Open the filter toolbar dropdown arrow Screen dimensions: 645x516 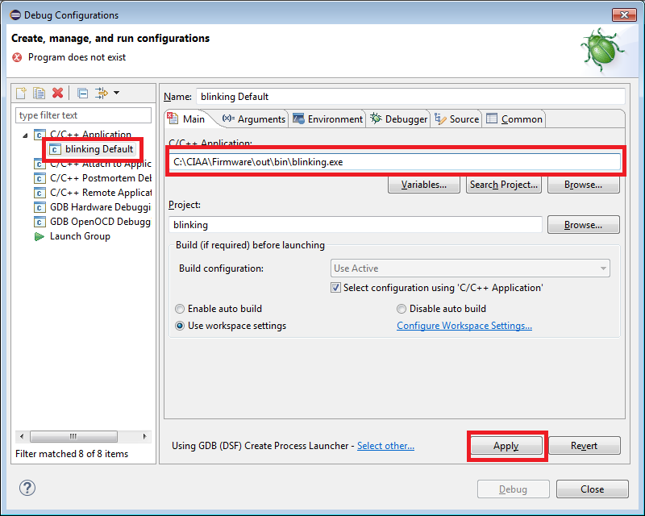click(x=116, y=93)
